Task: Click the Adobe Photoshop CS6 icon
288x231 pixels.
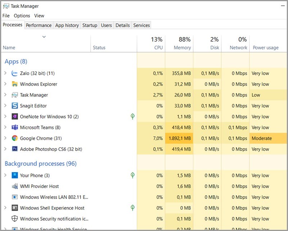Action: point(15,149)
